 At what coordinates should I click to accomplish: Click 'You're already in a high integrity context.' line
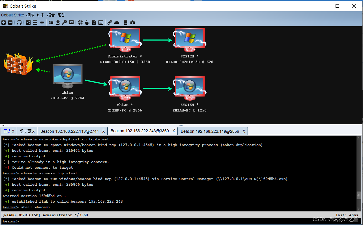(x=56, y=162)
